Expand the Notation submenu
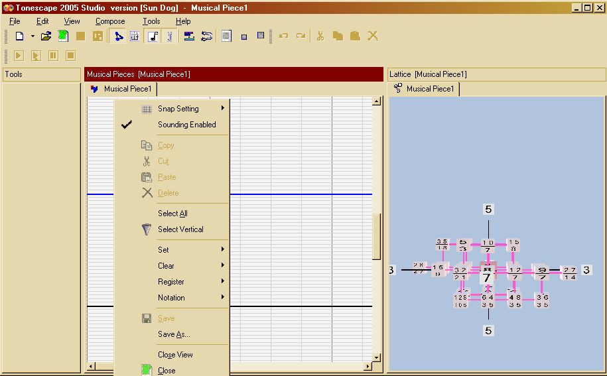 [172, 298]
